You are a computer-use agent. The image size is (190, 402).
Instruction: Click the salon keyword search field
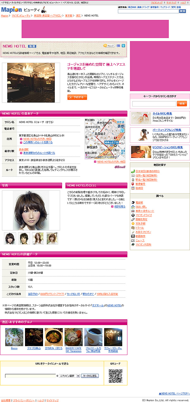(x=154, y=104)
